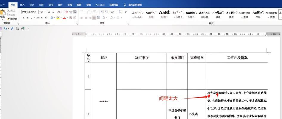Decrease paragraph indent

point(102,12)
